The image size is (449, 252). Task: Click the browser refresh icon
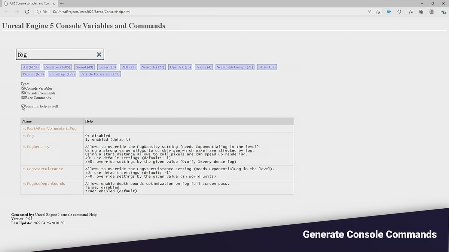click(27, 12)
